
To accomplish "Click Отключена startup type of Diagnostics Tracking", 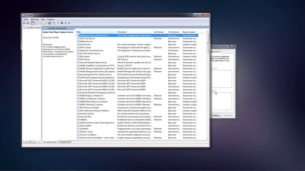I will 173,50.
